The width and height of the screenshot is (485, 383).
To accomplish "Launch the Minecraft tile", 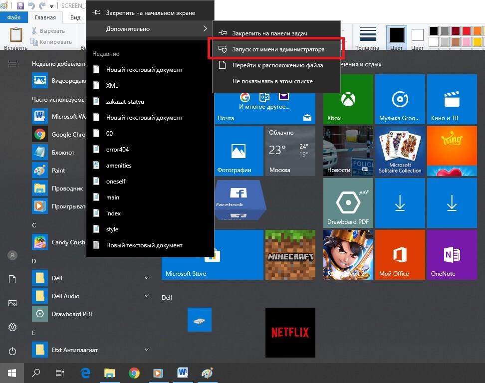I will tap(290, 255).
